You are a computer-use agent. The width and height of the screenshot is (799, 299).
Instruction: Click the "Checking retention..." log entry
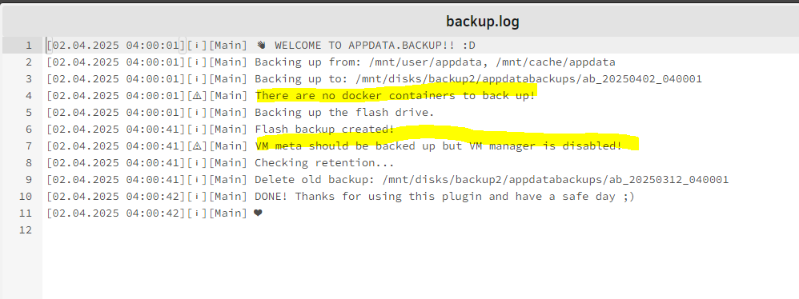tap(324, 163)
